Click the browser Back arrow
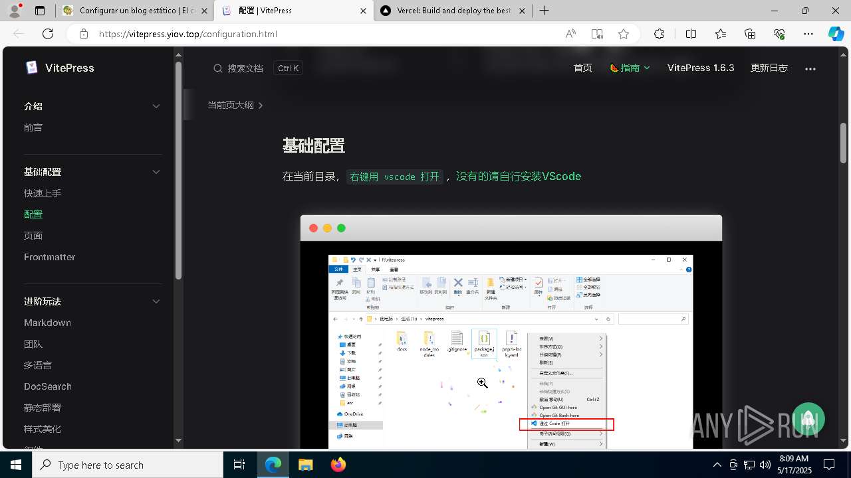Viewport: 851px width, 478px height. click(x=19, y=34)
